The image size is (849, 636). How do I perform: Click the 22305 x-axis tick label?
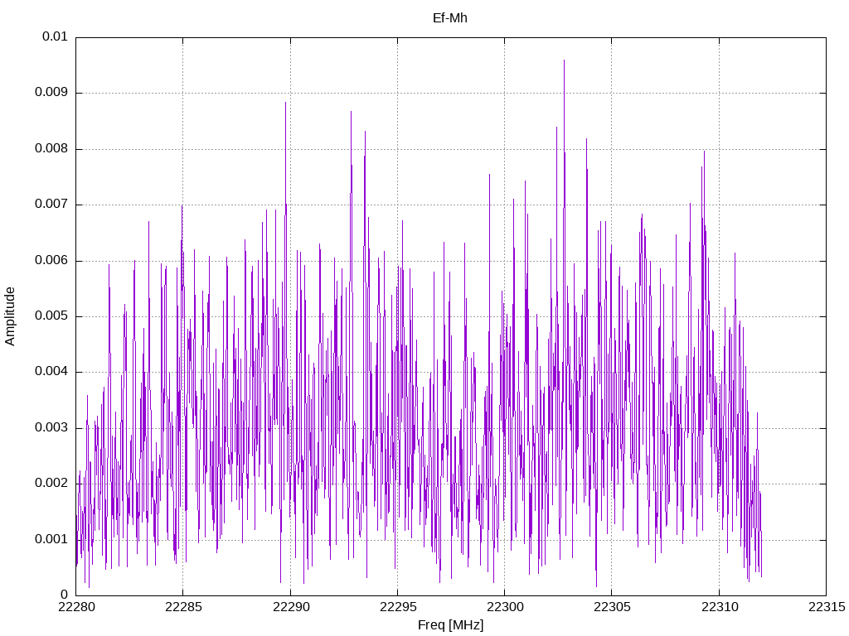click(x=612, y=607)
